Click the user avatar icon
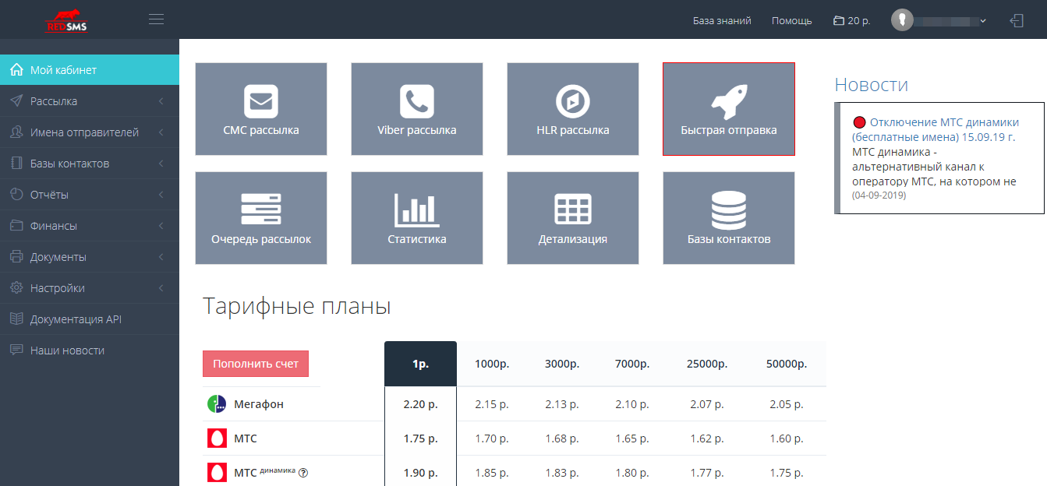This screenshot has height=486, width=1047. [902, 20]
